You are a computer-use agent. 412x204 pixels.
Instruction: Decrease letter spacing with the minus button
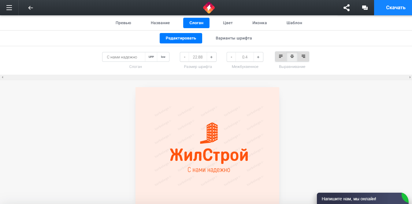tap(231, 57)
